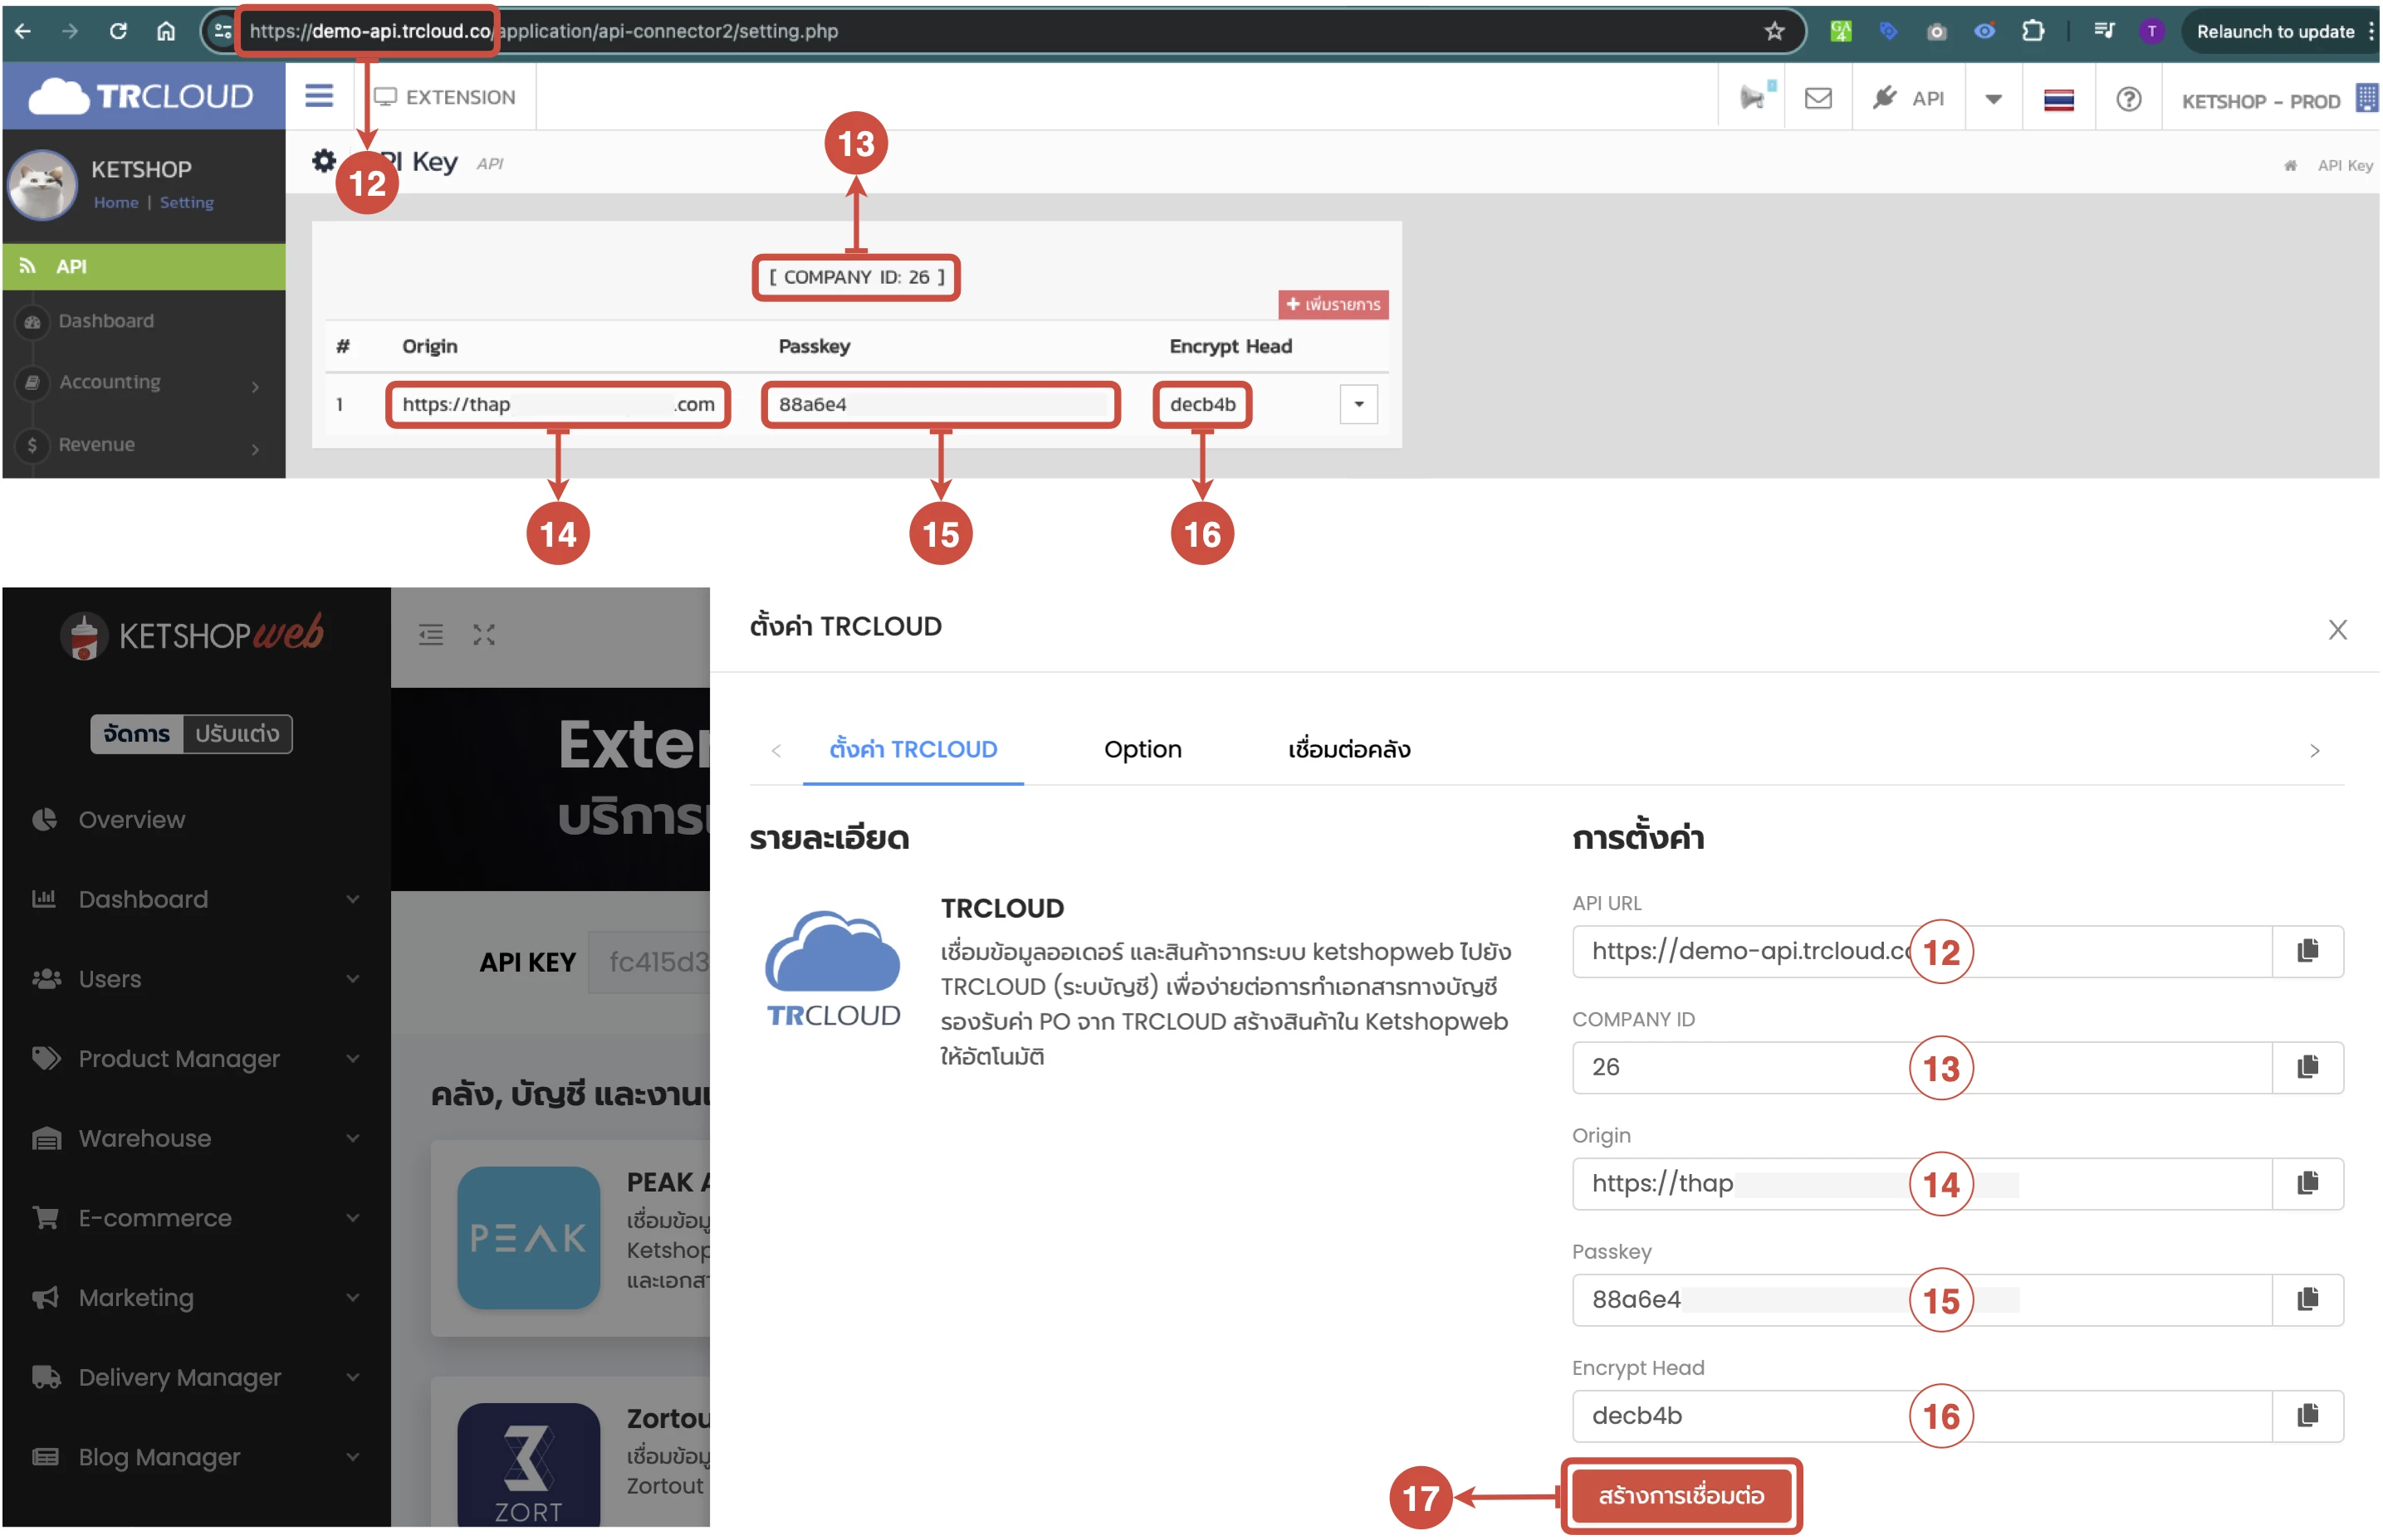Click the help question mark icon
Viewport: 2383px width, 1540px height.
(x=2127, y=99)
